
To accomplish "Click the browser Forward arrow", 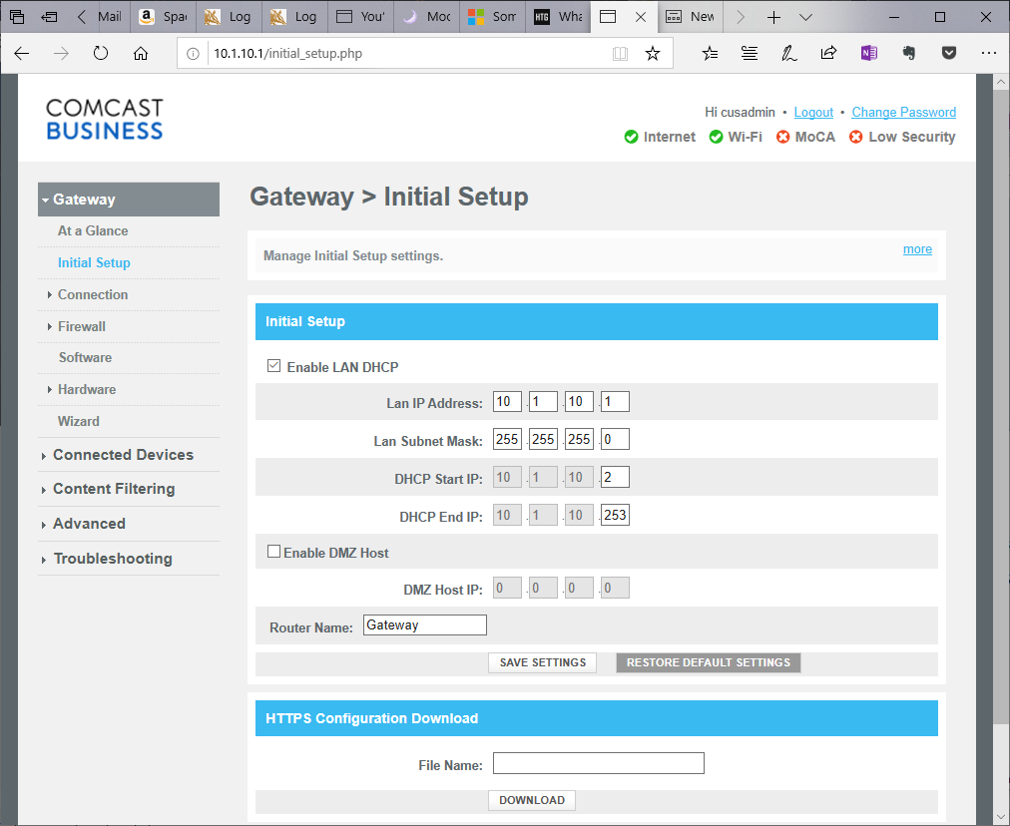I will click(x=61, y=54).
